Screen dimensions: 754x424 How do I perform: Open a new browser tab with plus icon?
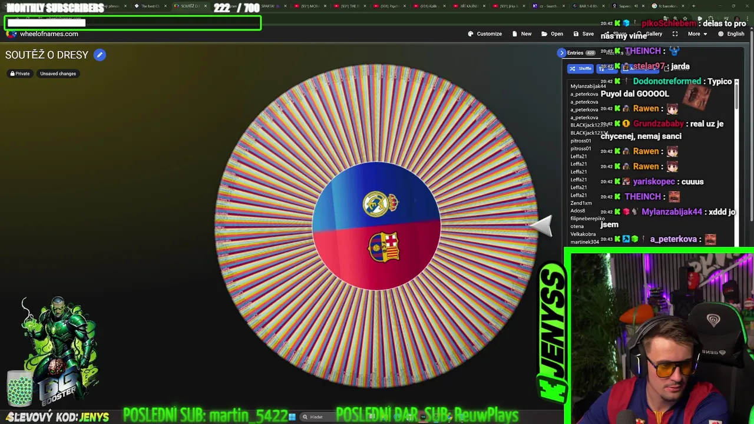pyautogui.click(x=693, y=6)
